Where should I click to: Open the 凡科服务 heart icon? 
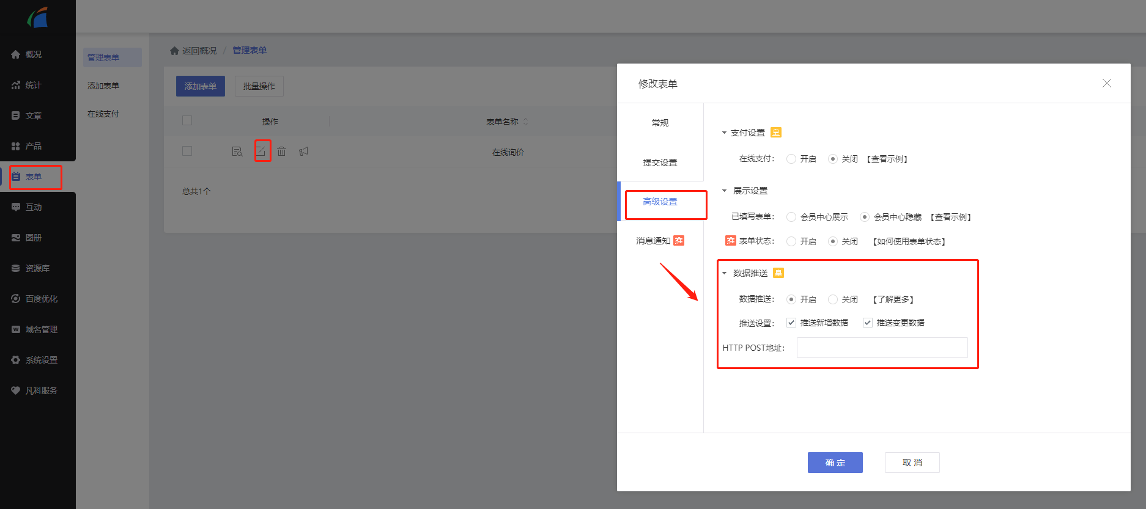(16, 390)
